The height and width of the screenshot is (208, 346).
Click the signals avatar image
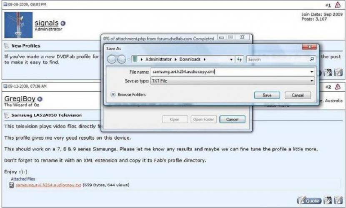[18, 25]
